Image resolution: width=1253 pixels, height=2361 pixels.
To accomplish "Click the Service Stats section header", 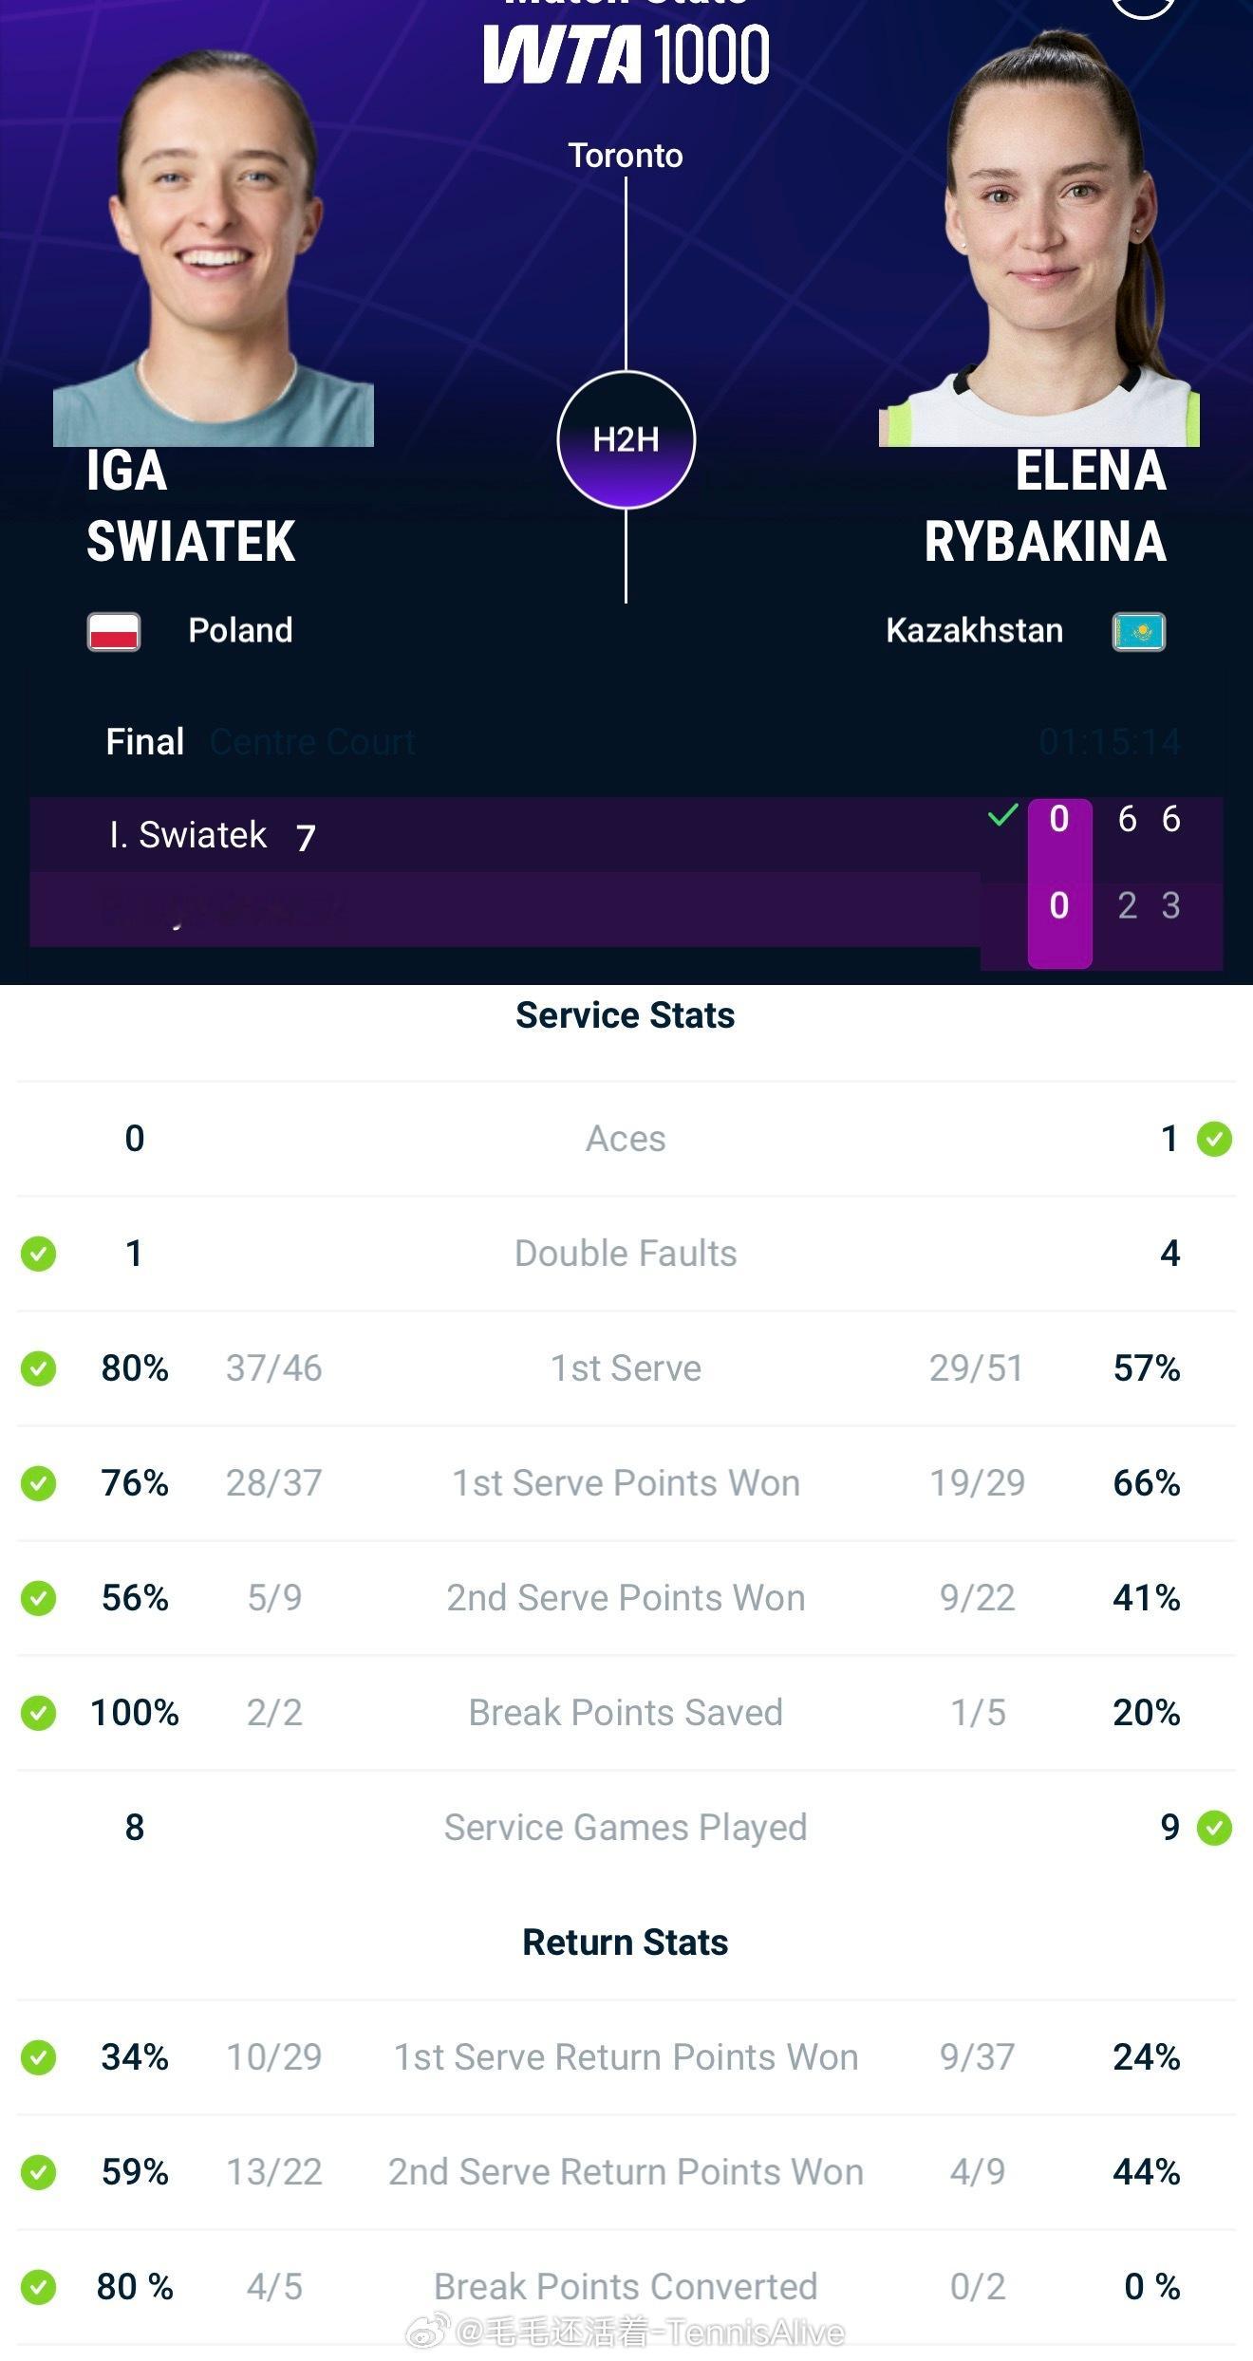I will coord(626,1015).
